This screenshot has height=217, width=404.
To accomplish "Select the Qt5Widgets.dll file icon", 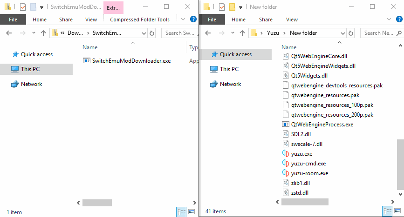I will point(286,75).
